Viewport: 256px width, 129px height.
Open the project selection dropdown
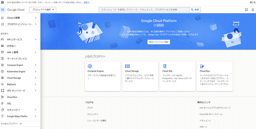[x=43, y=10]
